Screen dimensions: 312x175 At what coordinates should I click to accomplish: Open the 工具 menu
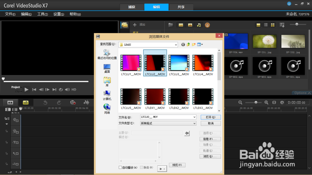coord(42,14)
